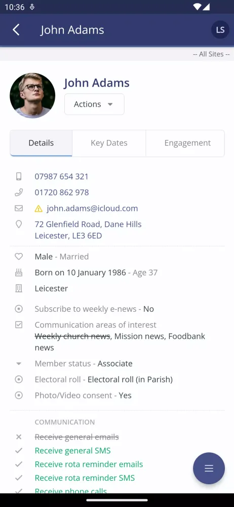Toggle Receive general SMS checkmark
This screenshot has height=507, width=234.
point(19,450)
